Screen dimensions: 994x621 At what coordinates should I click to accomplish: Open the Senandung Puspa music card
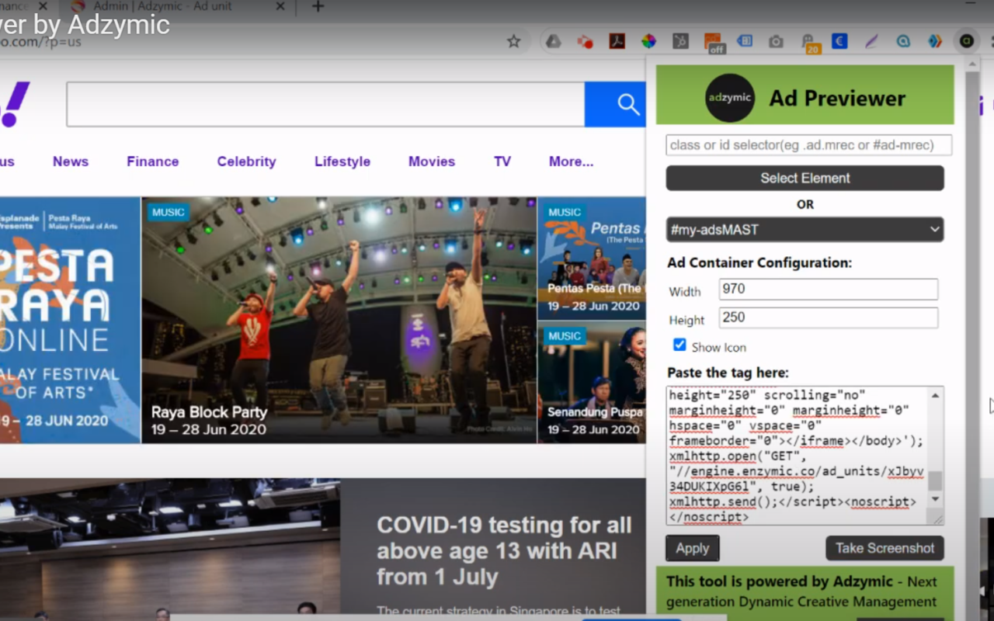click(592, 383)
